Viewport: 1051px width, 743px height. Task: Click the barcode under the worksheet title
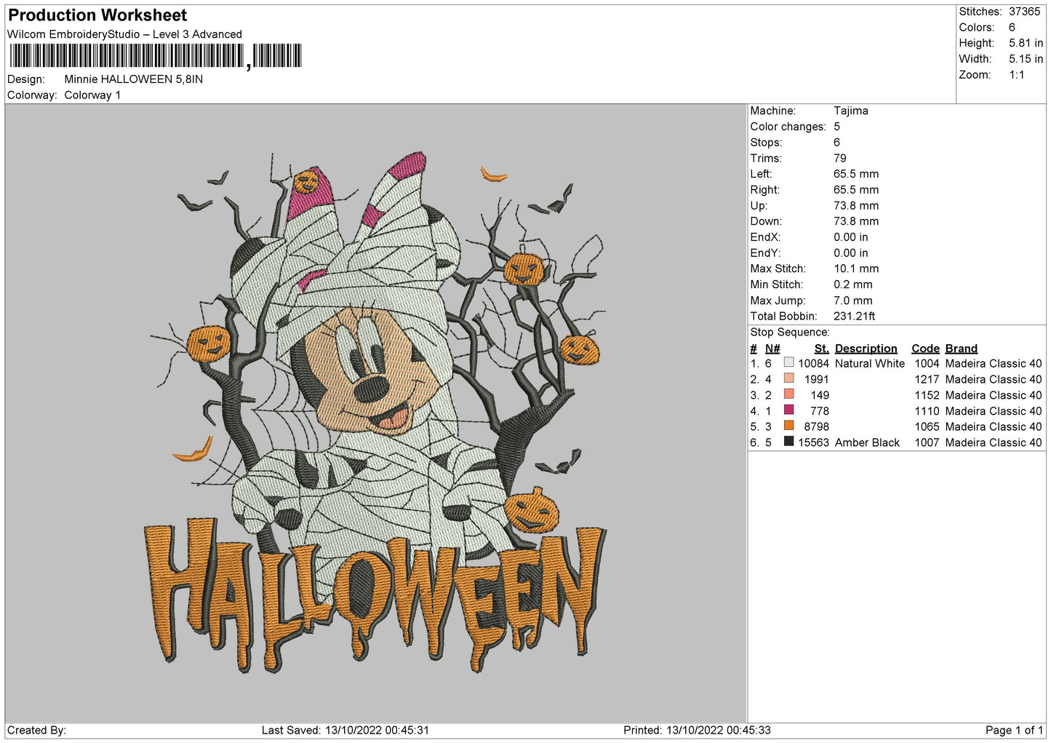pyautogui.click(x=155, y=56)
